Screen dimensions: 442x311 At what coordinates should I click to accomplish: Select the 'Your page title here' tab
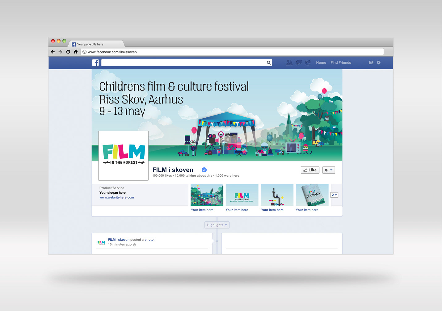tap(96, 44)
